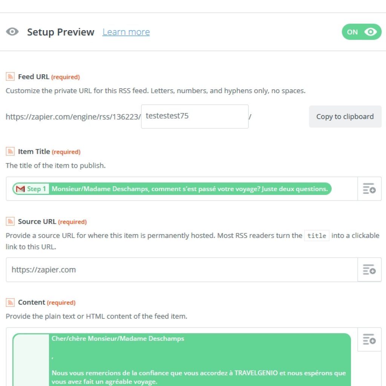Click the blank left part of the Content pill
The image size is (386, 386).
pyautogui.click(x=31, y=360)
